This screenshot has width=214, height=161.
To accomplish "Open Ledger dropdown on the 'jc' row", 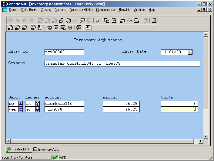I will pyautogui.click(x=38, y=110).
